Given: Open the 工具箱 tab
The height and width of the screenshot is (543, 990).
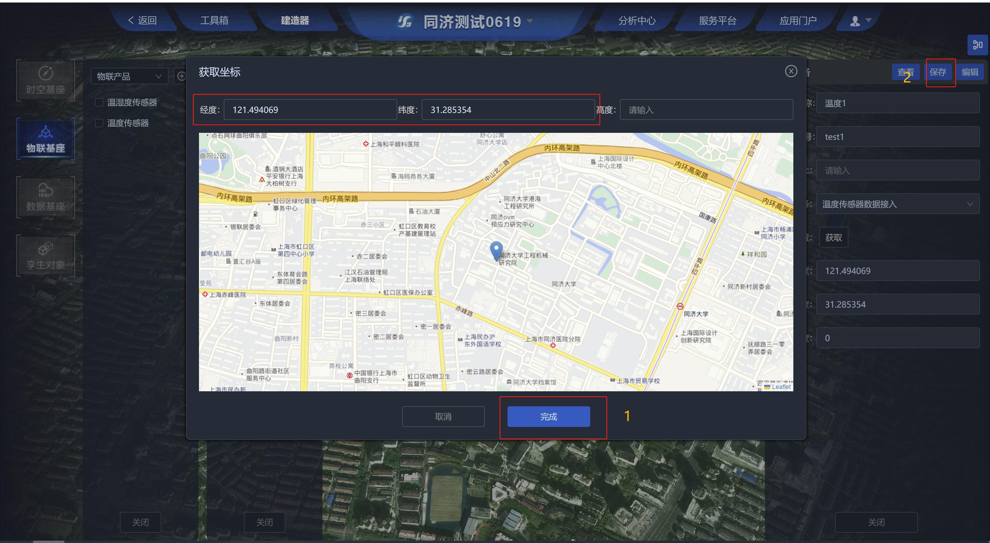Looking at the screenshot, I should [x=214, y=20].
